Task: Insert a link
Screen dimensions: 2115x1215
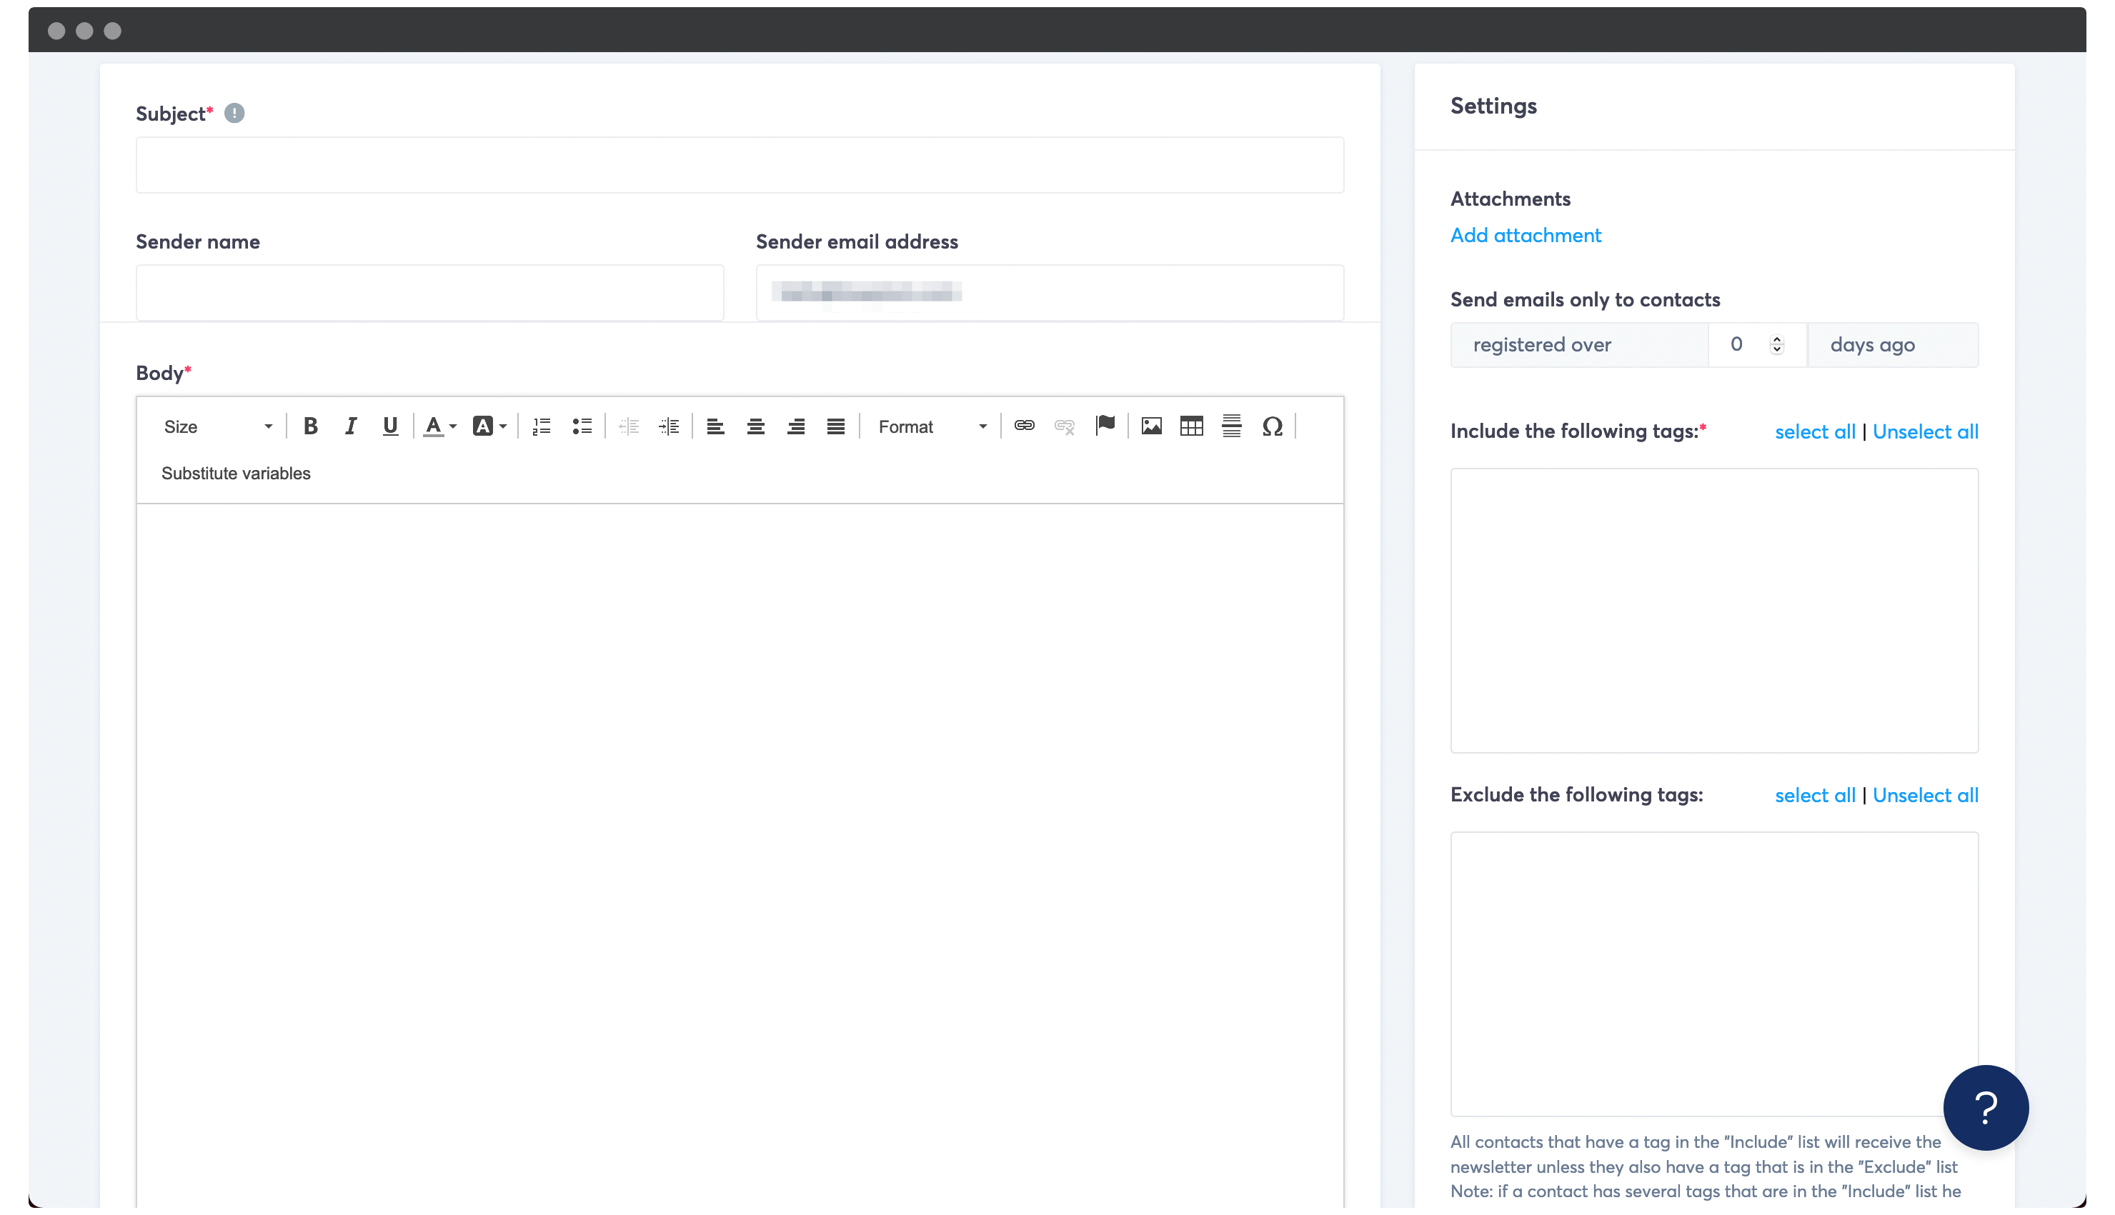Action: 1024,426
